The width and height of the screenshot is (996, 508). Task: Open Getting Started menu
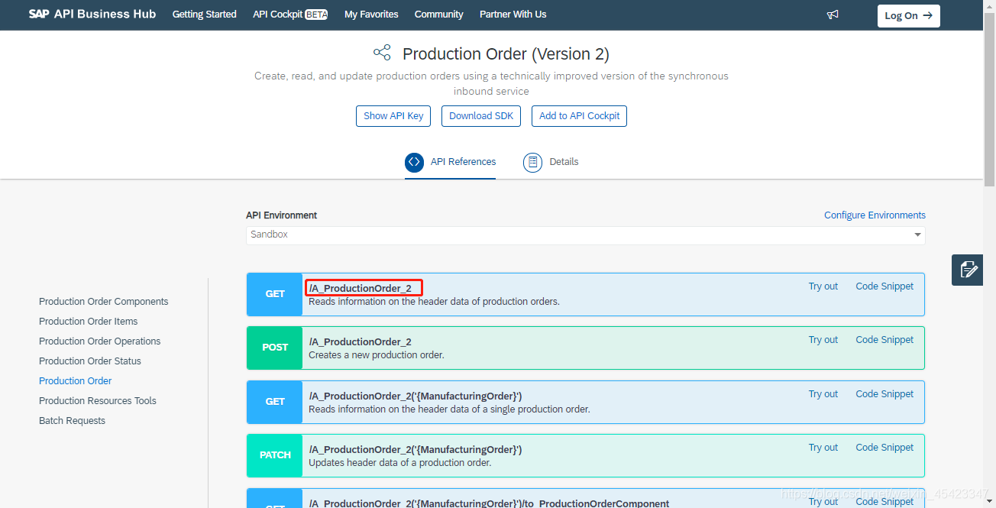(204, 15)
